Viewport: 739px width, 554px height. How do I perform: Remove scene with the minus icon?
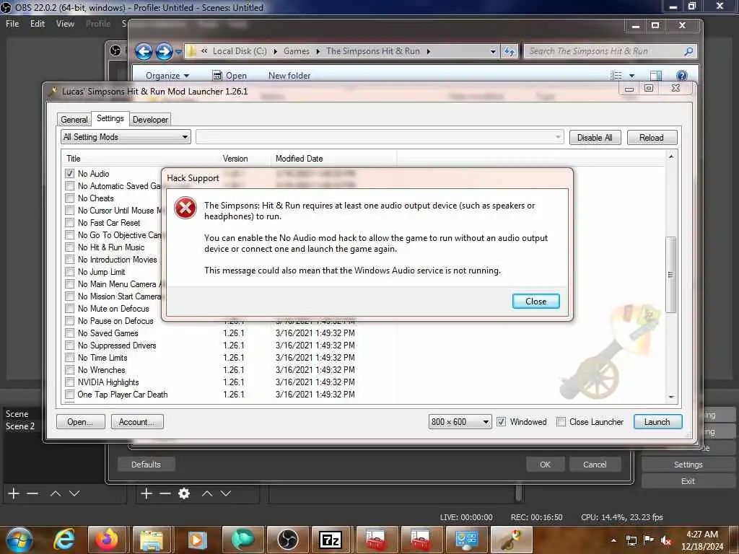coord(32,493)
